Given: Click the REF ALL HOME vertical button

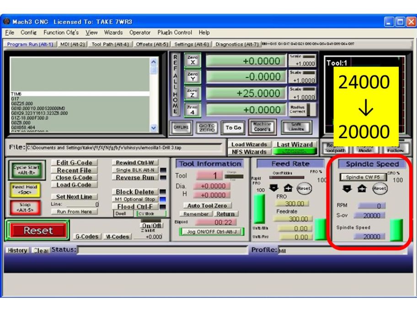Looking at the screenshot, I should [175, 84].
